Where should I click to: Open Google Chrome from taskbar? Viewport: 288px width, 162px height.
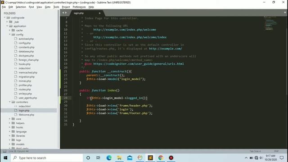click(x=161, y=158)
